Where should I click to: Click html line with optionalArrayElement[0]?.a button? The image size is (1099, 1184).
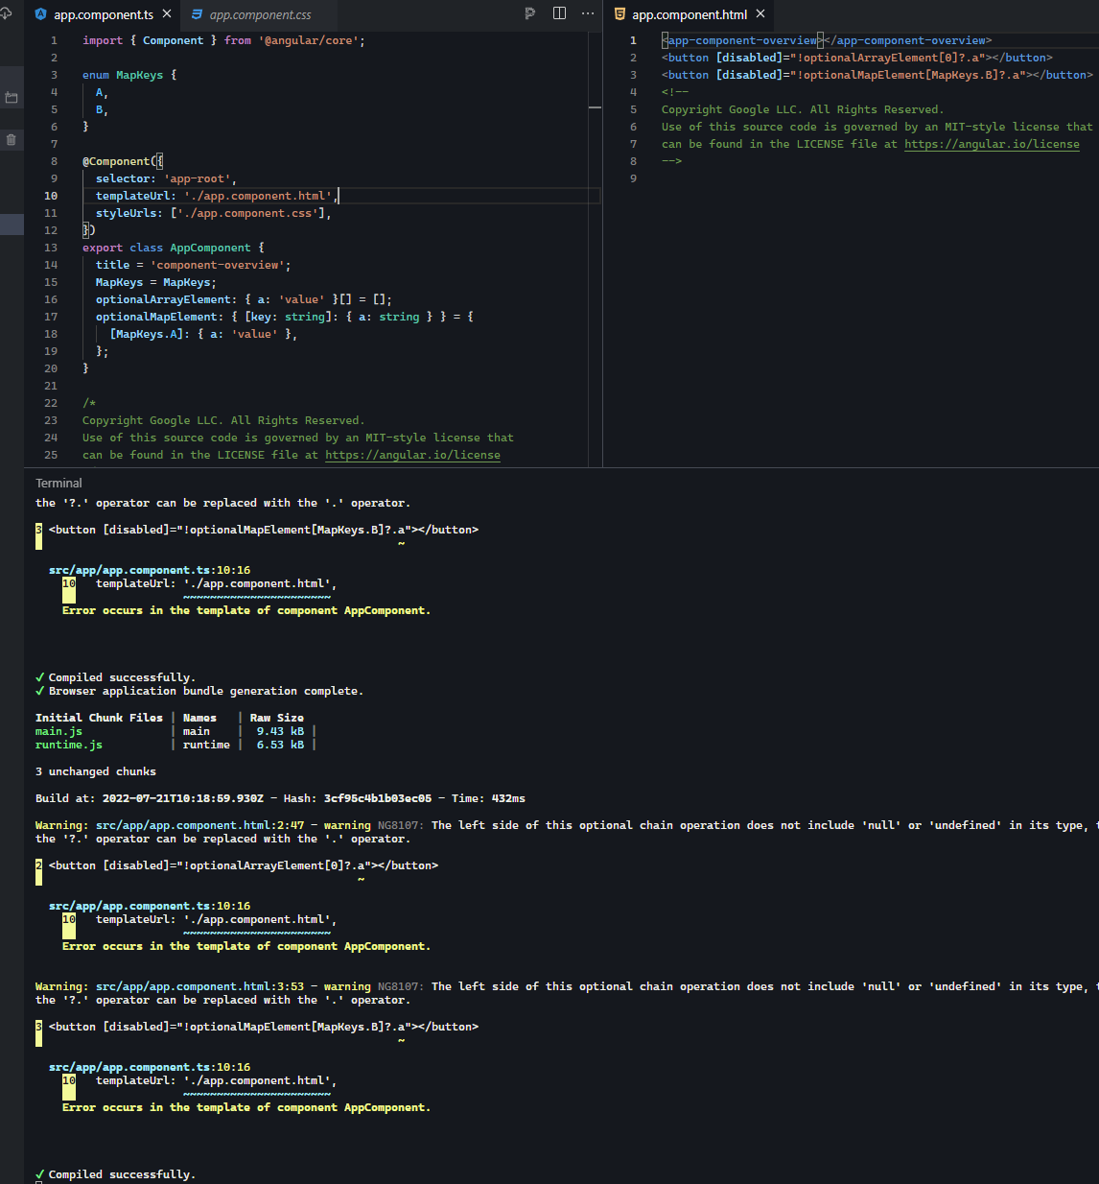856,58
